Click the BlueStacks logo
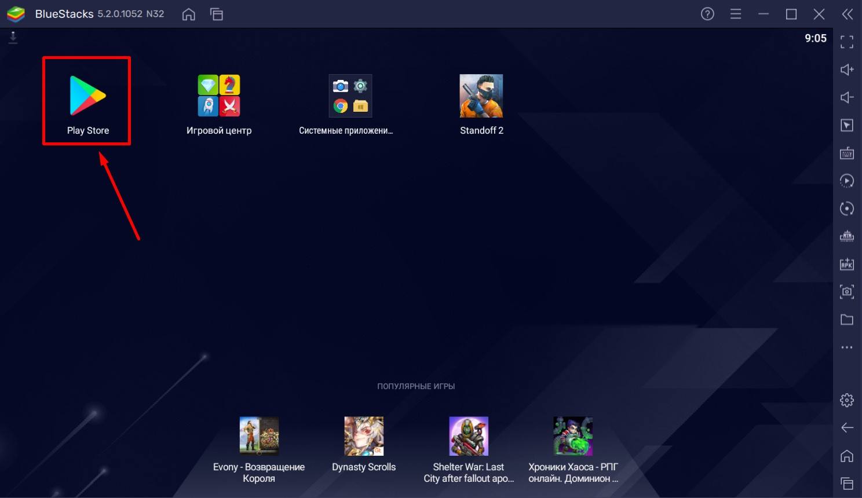Viewport: 862px width, 498px height. (x=16, y=14)
